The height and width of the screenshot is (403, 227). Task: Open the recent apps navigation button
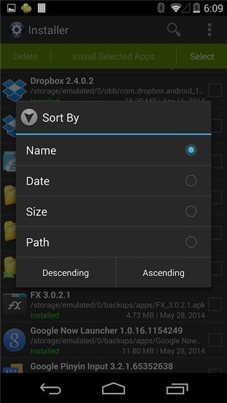tap(177, 389)
